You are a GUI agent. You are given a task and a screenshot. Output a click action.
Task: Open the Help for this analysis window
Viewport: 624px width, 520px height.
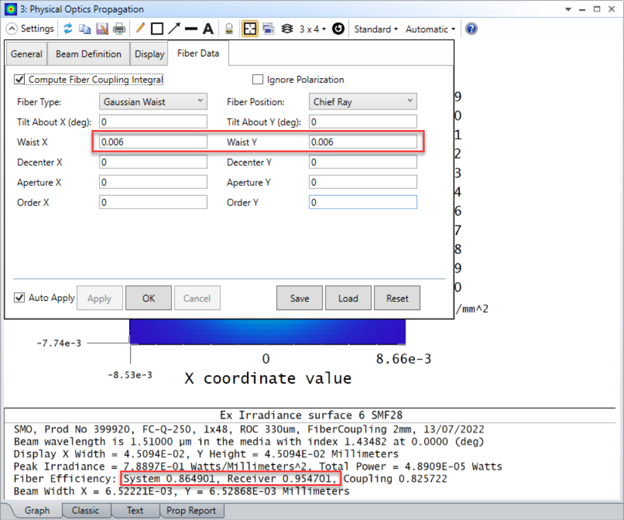tap(471, 28)
